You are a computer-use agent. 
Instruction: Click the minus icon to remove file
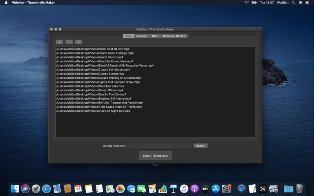69,42
